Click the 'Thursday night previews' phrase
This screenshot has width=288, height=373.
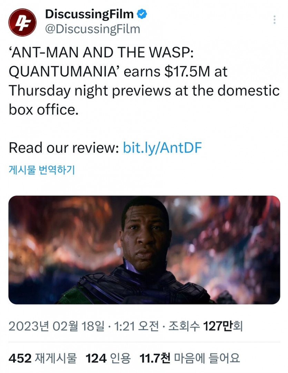90,90
